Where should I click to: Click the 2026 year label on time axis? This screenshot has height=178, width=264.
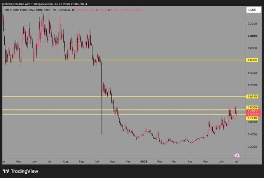[144, 162]
